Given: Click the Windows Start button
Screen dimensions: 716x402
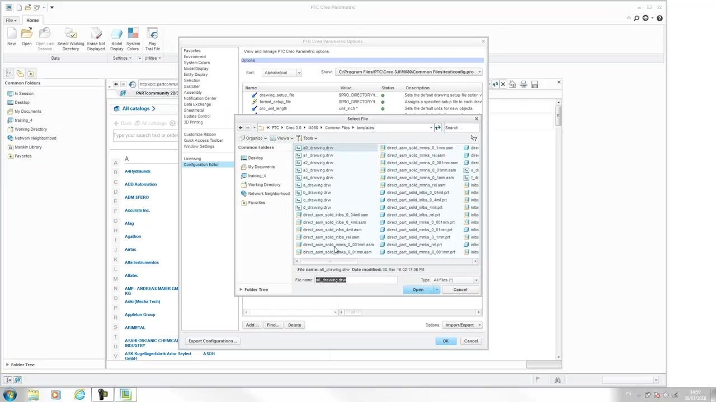Looking at the screenshot, I should [10, 395].
